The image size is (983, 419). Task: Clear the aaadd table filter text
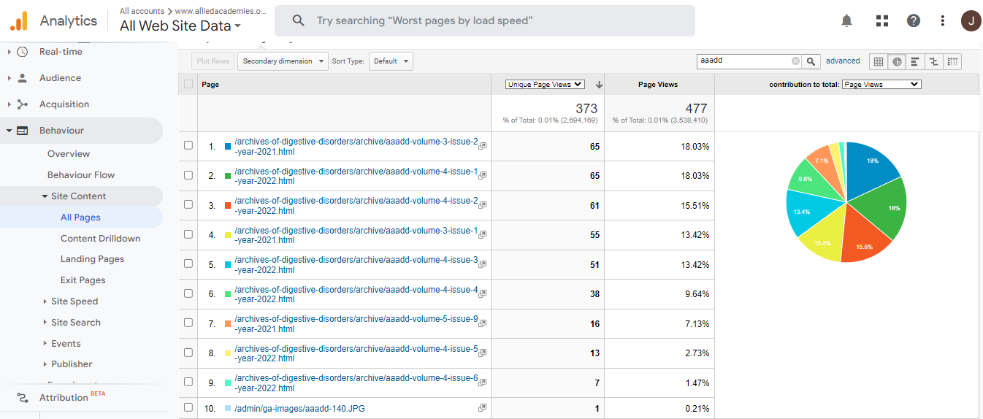click(795, 61)
